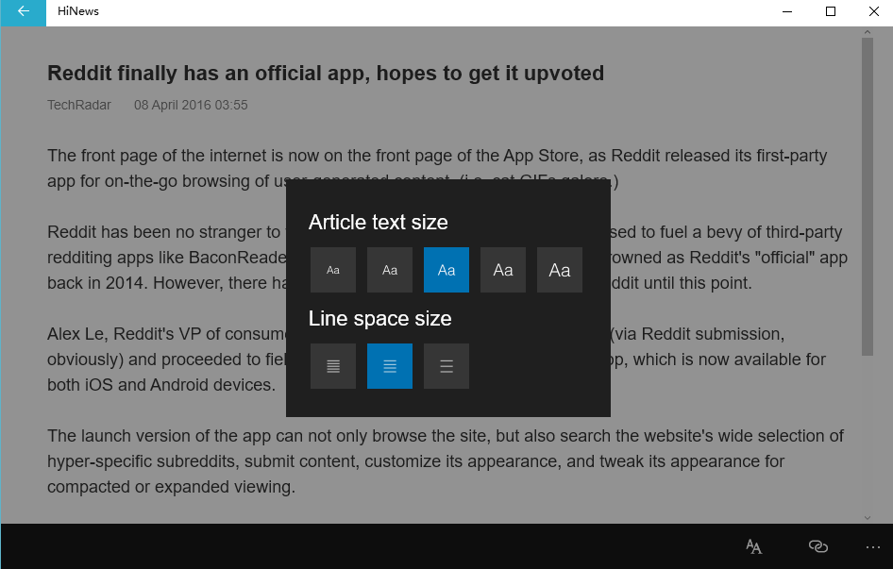893x569 pixels.
Task: Select the largest article text size
Action: 560,270
